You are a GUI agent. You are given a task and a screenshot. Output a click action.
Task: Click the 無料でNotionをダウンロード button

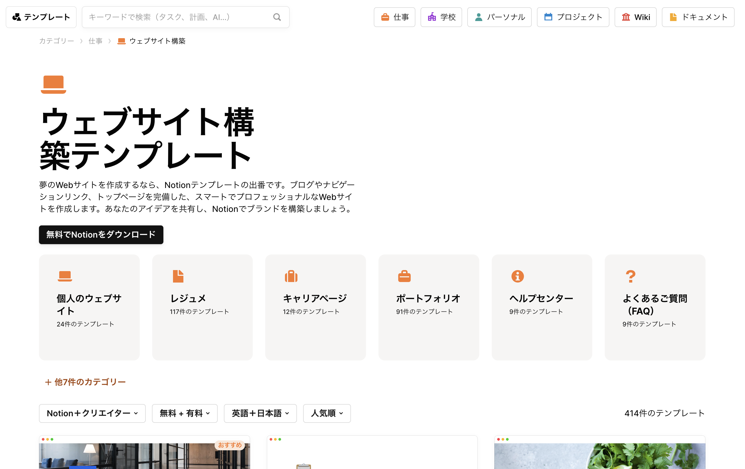pos(101,235)
